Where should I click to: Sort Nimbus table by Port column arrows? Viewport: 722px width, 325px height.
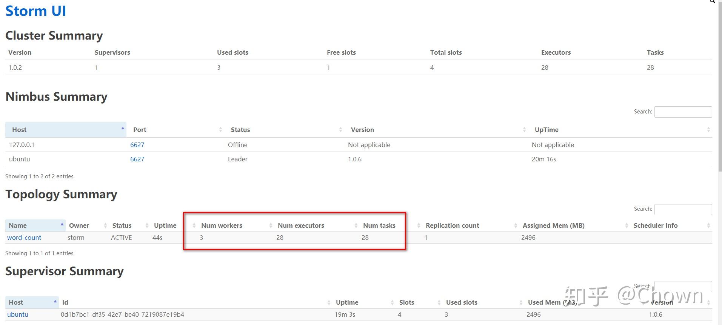220,130
